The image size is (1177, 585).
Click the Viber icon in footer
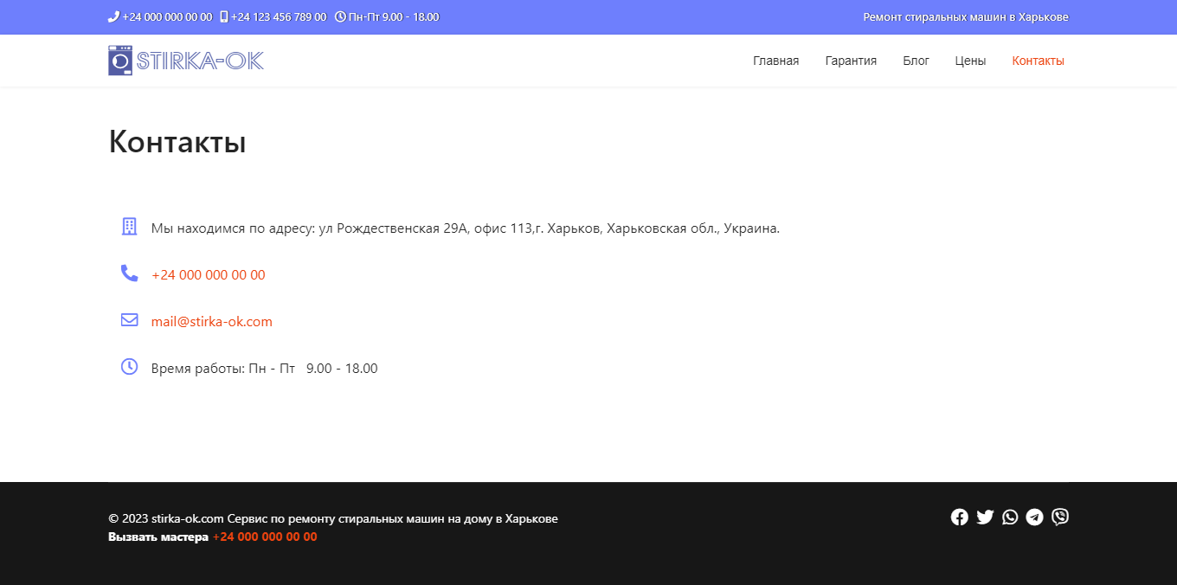[1060, 517]
